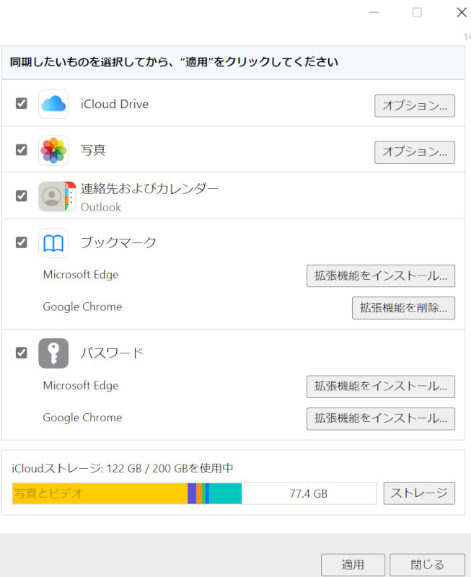Click the Passwords key icon

pos(53,353)
